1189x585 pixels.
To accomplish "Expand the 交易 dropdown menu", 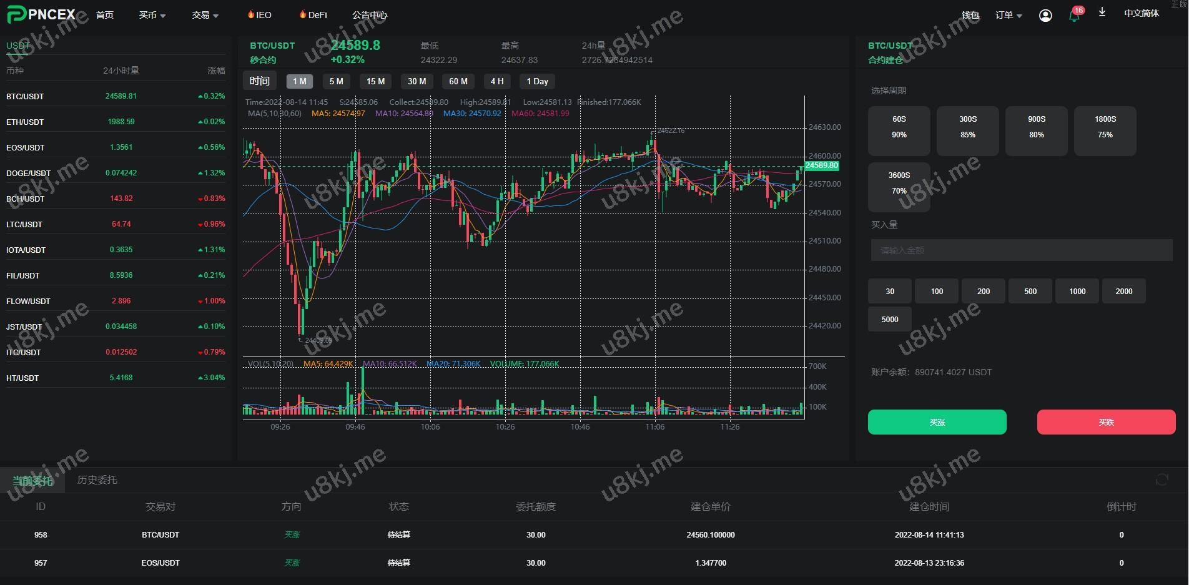I will pyautogui.click(x=205, y=15).
